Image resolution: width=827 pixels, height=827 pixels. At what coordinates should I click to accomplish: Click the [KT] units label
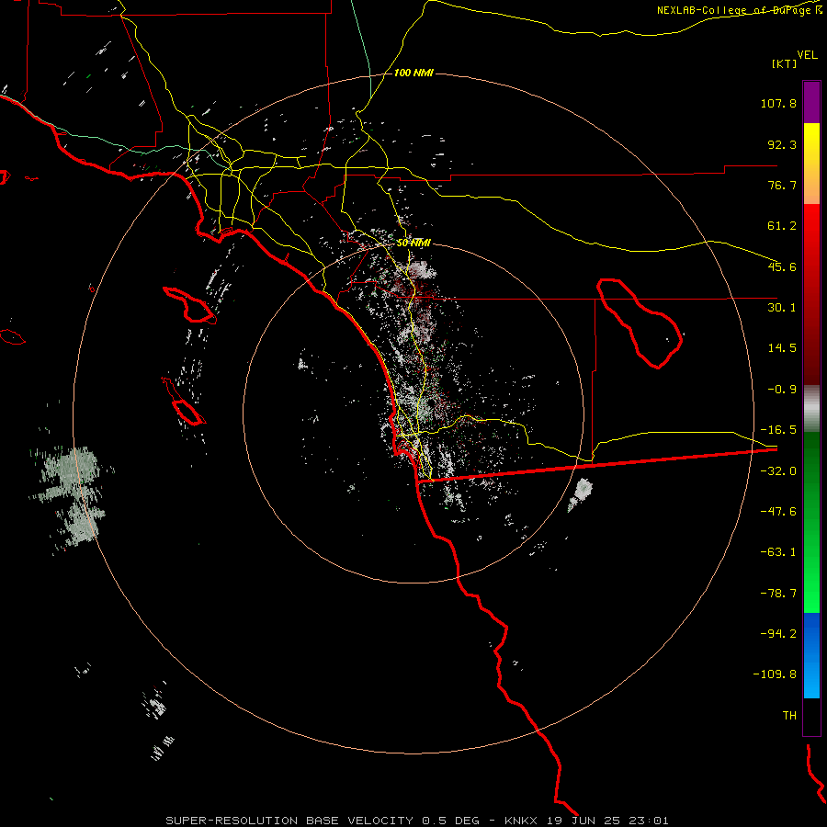[784, 63]
